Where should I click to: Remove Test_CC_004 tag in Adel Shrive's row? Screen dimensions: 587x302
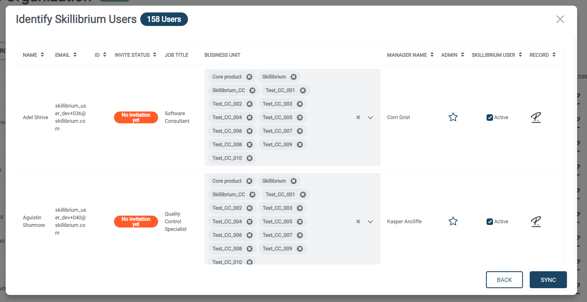tap(249, 117)
